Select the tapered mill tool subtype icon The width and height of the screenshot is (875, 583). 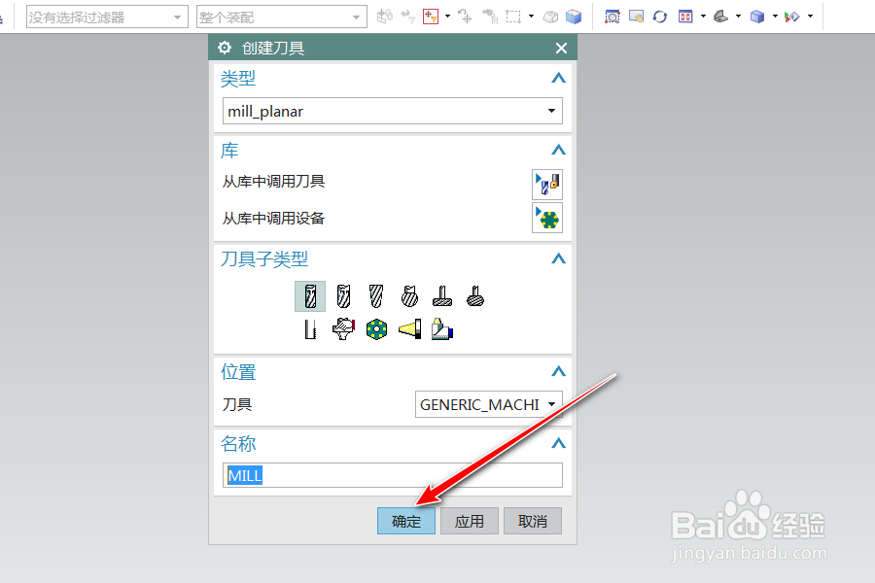376,296
